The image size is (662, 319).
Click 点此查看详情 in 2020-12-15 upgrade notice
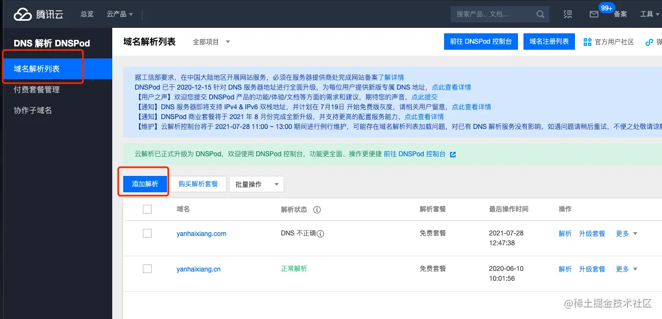(x=451, y=87)
